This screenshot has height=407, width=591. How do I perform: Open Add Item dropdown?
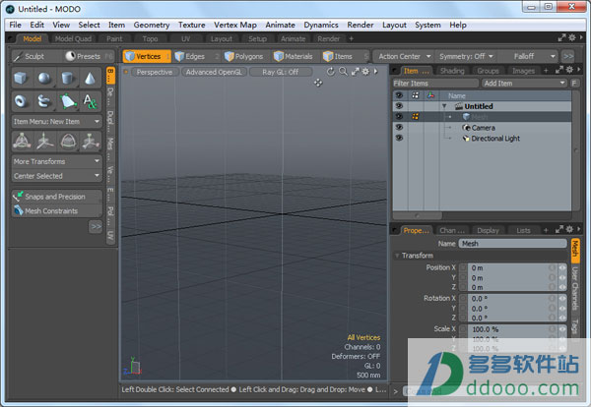click(524, 84)
